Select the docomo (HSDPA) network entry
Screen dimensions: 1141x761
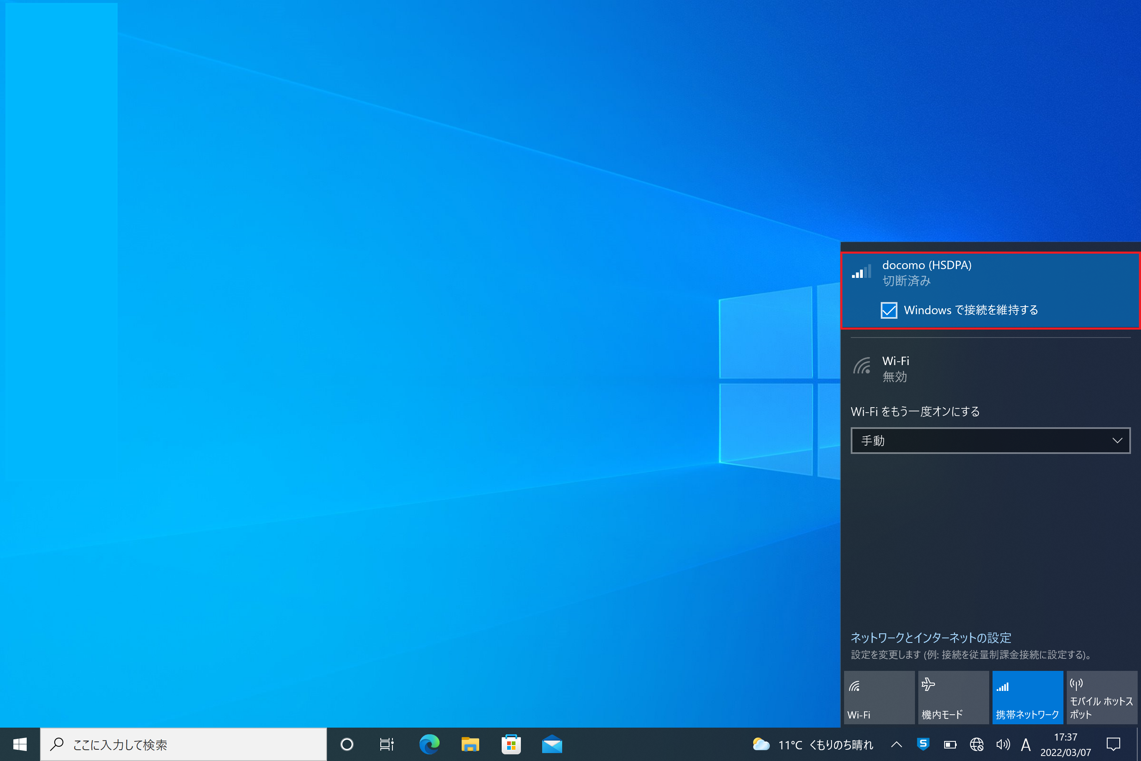[990, 291]
